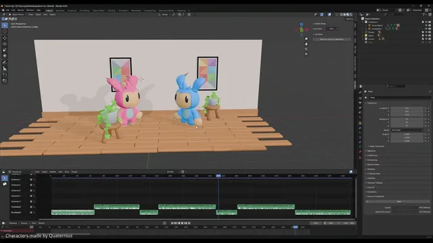Select the Move tool
Image resolution: width=433 pixels, height=243 pixels.
tap(5, 38)
